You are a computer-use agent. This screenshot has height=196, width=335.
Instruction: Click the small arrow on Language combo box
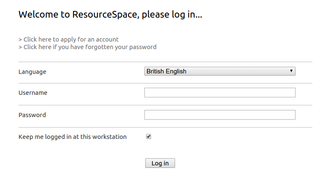click(x=291, y=71)
